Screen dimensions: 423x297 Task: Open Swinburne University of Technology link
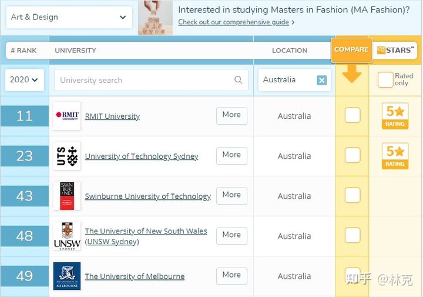[148, 196]
